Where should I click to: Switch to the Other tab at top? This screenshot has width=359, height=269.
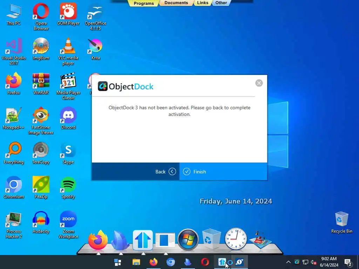coord(221,3)
